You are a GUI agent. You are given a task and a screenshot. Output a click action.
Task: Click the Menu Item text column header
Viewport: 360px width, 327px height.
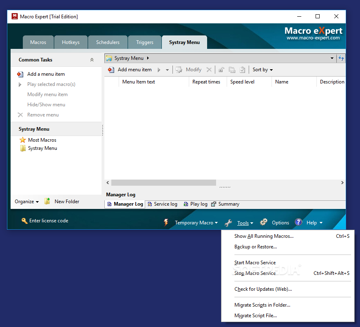154,82
